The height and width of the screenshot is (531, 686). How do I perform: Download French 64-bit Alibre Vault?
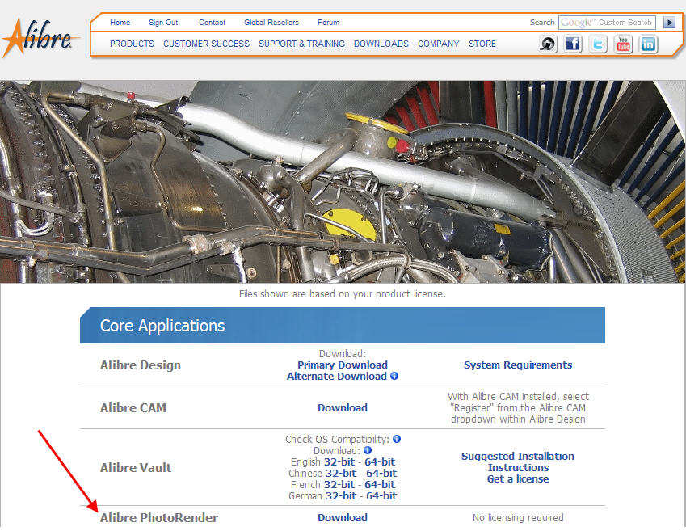click(x=380, y=485)
